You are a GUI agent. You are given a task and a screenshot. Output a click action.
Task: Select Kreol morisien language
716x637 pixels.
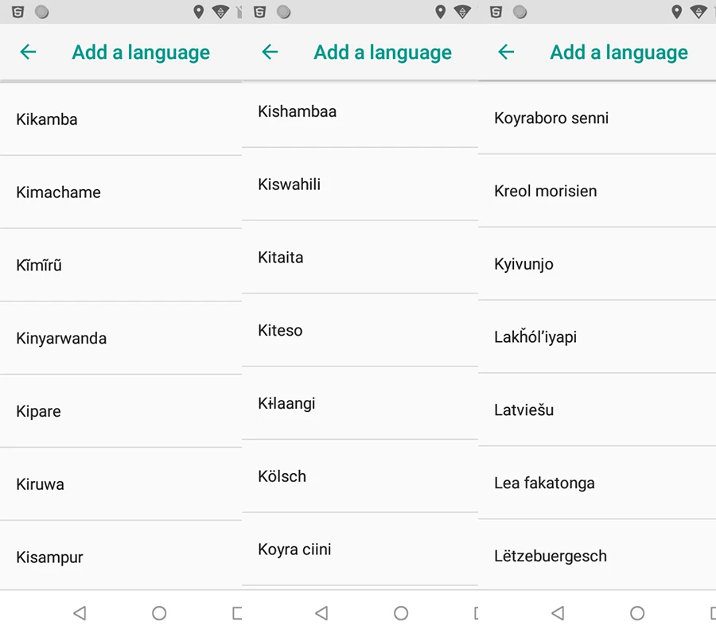pos(597,191)
